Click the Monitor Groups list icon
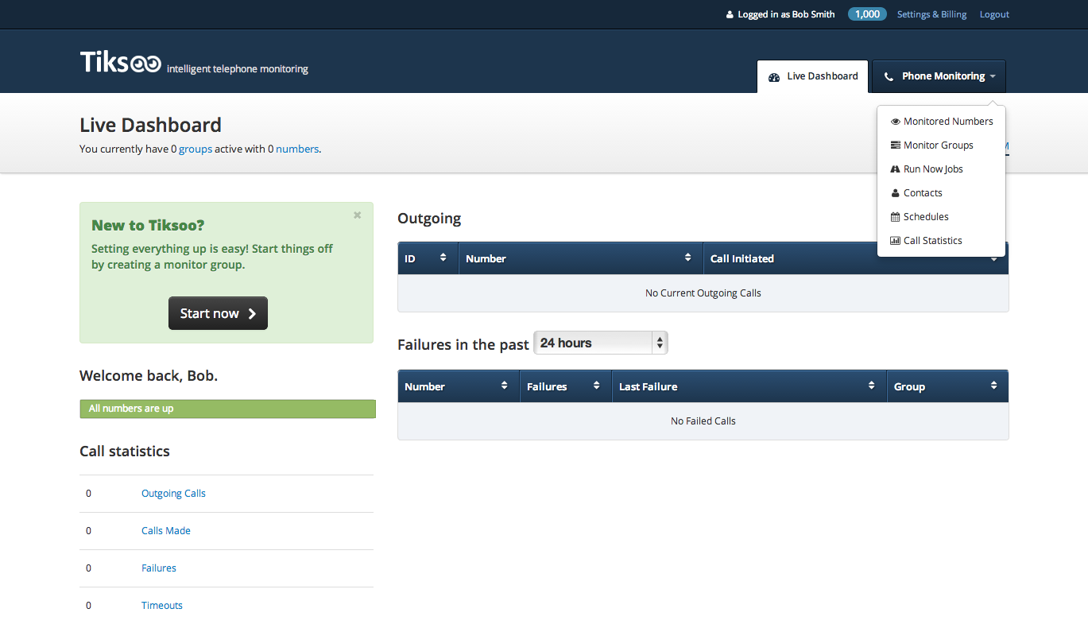This screenshot has width=1088, height=628. [896, 145]
